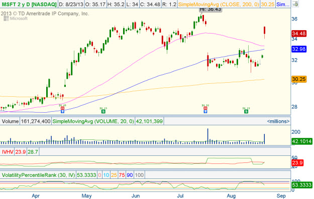The image size is (314, 199).
Task: Click the orange 25 level label
Action: (x=114, y=175)
